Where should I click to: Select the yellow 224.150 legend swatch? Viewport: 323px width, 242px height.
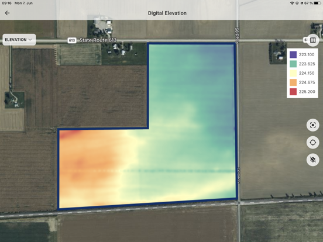[x=293, y=73]
